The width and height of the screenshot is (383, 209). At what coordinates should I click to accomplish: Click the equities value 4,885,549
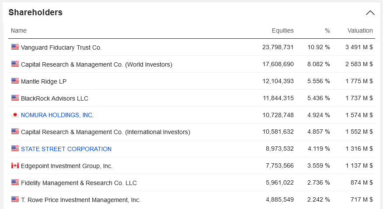coord(280,199)
